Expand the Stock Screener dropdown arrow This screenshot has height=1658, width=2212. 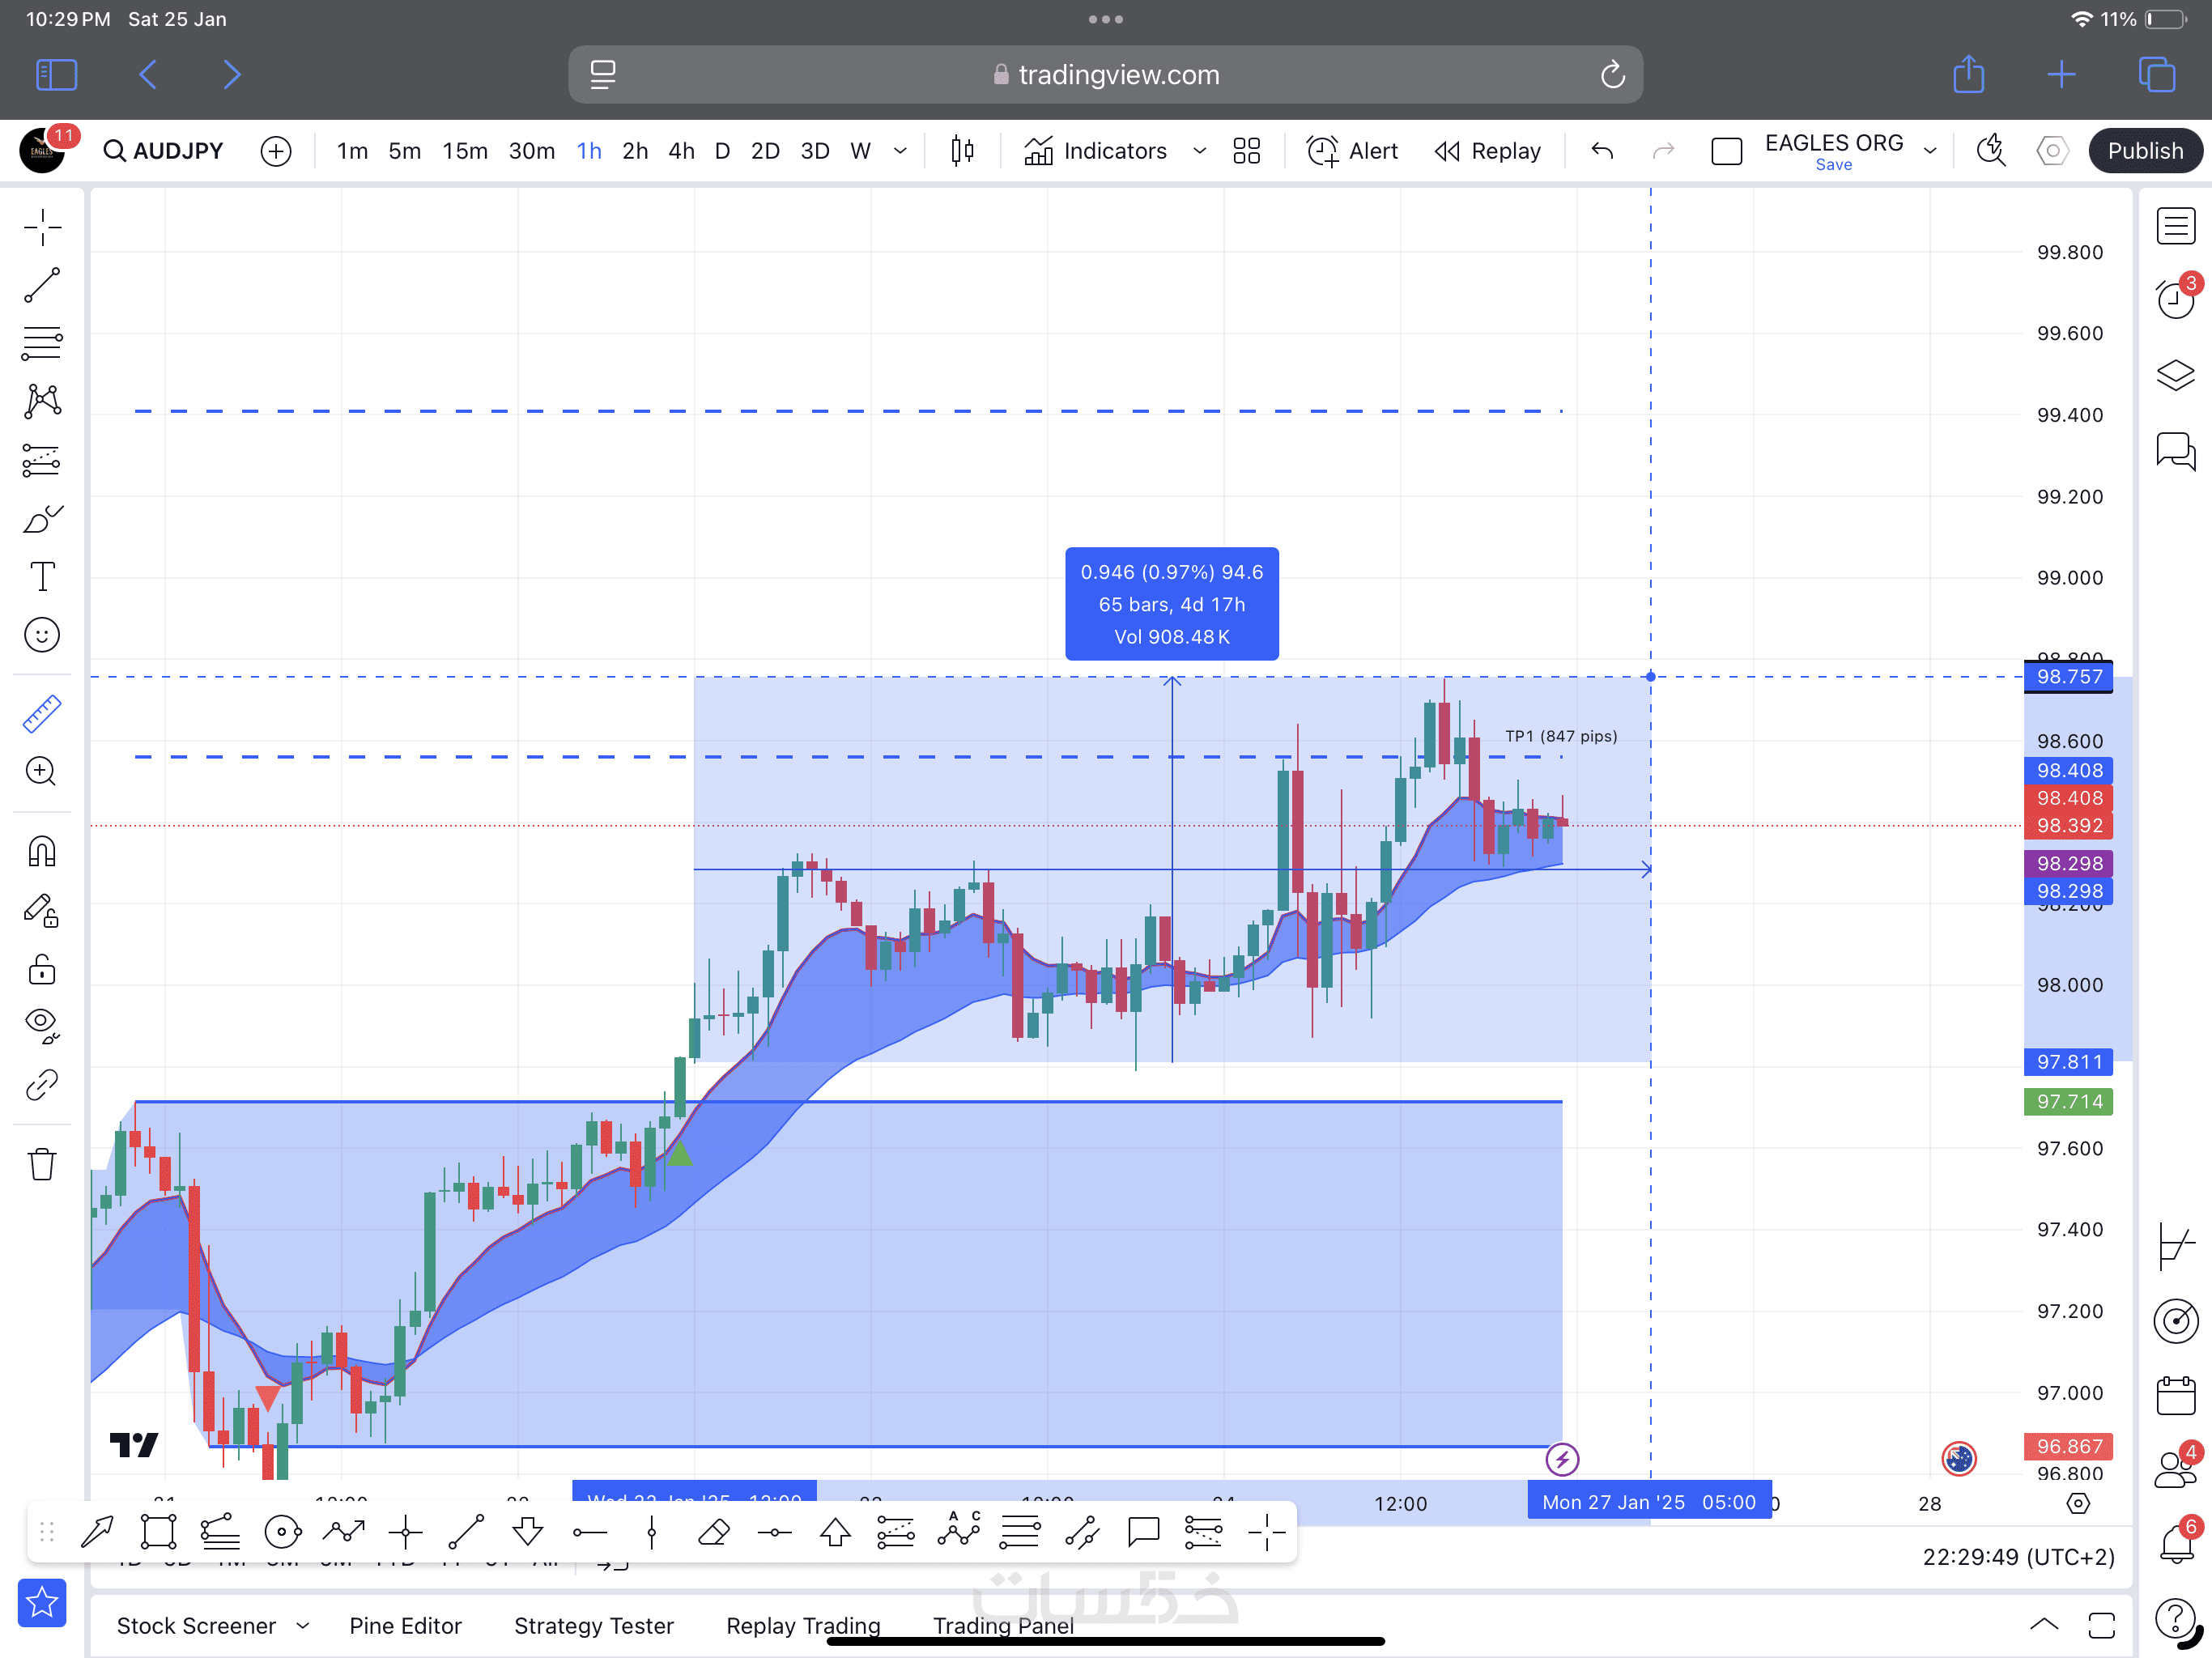pos(302,1626)
